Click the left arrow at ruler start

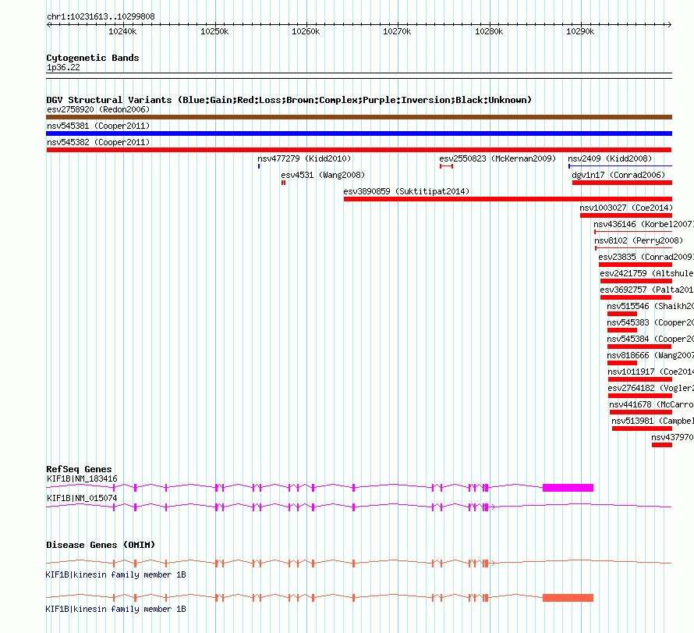[x=48, y=25]
